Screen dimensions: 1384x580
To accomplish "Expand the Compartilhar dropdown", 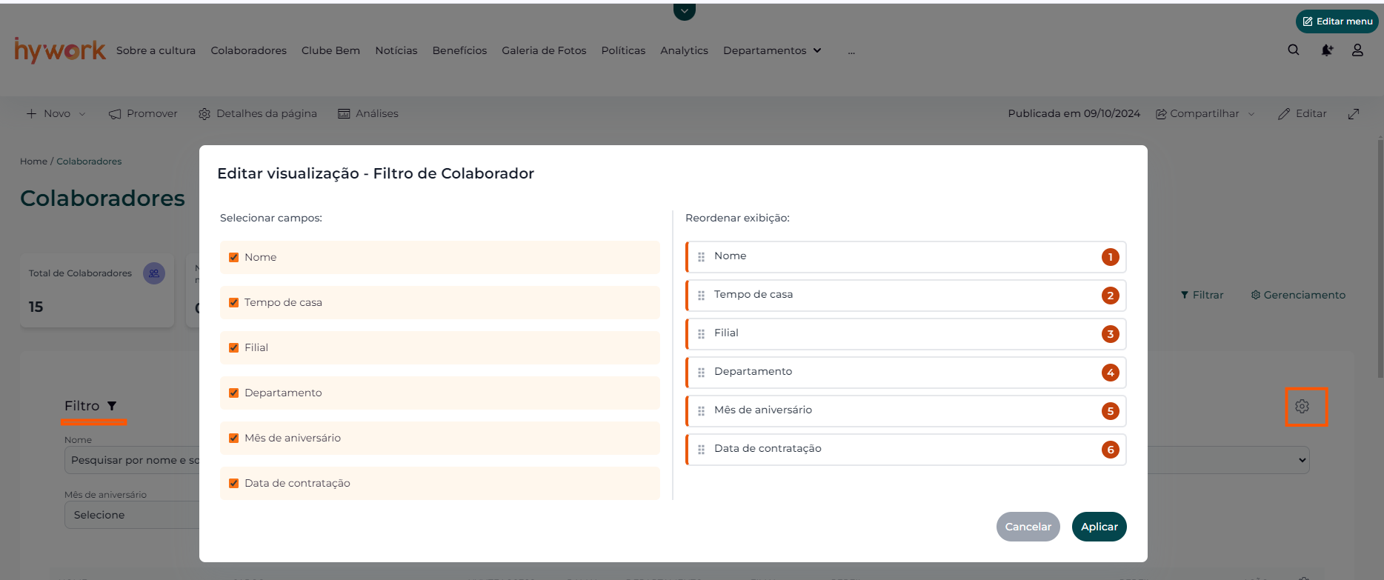I will click(1205, 114).
